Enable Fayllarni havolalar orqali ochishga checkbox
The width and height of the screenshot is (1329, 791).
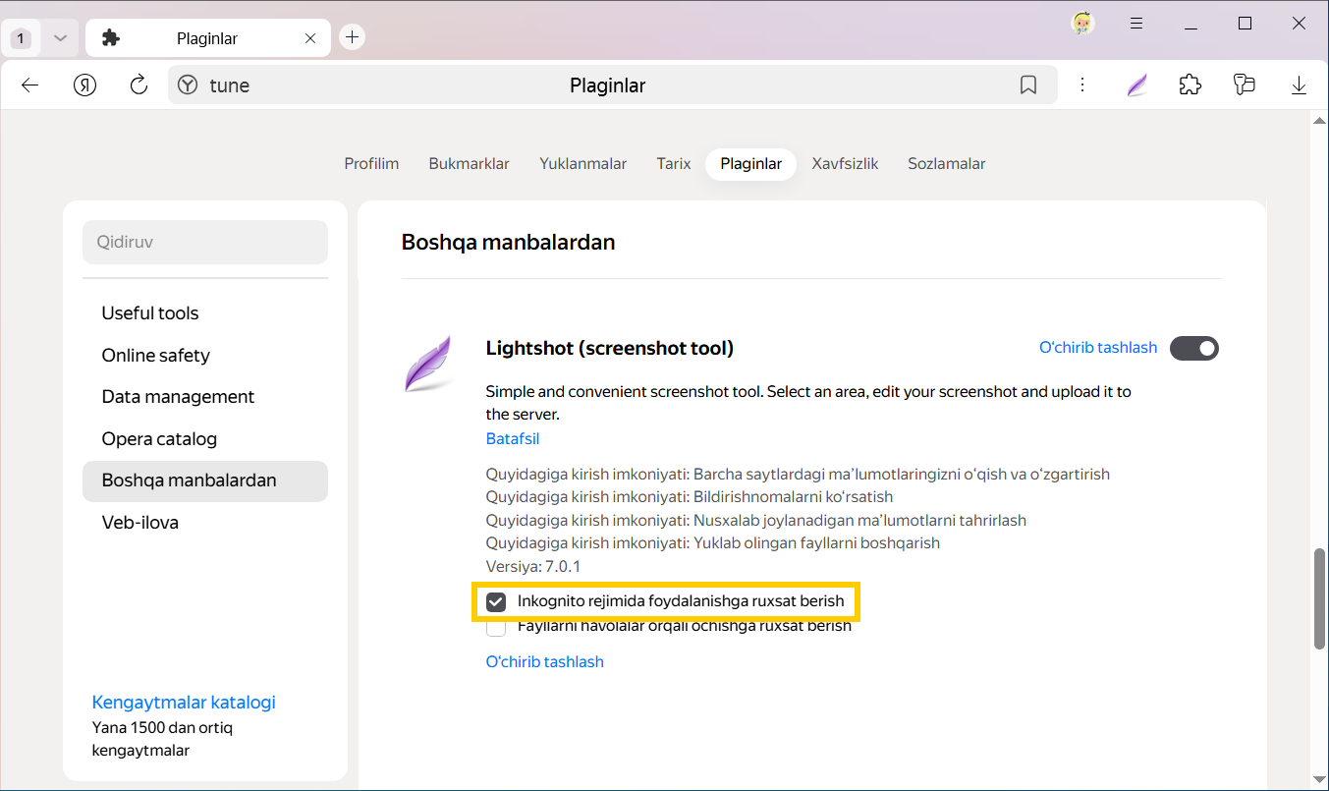(496, 627)
